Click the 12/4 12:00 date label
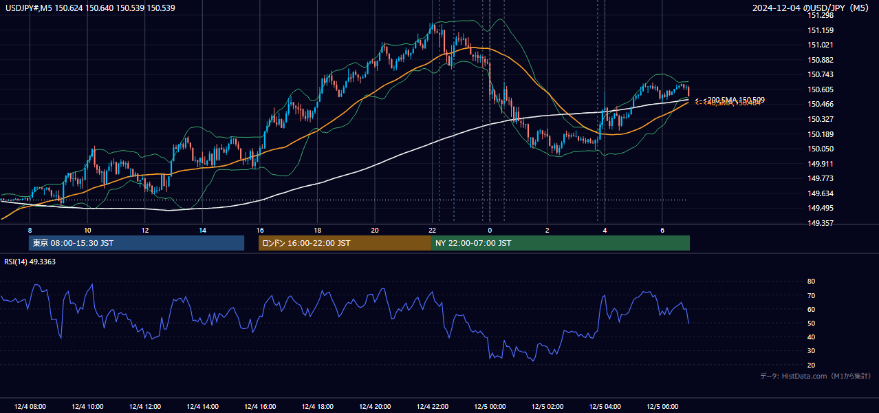Image resolution: width=879 pixels, height=413 pixels. click(x=145, y=407)
